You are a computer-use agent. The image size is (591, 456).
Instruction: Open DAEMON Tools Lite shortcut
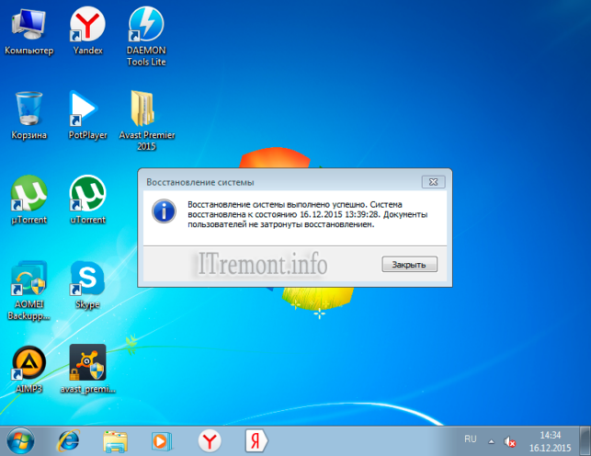pos(146,37)
